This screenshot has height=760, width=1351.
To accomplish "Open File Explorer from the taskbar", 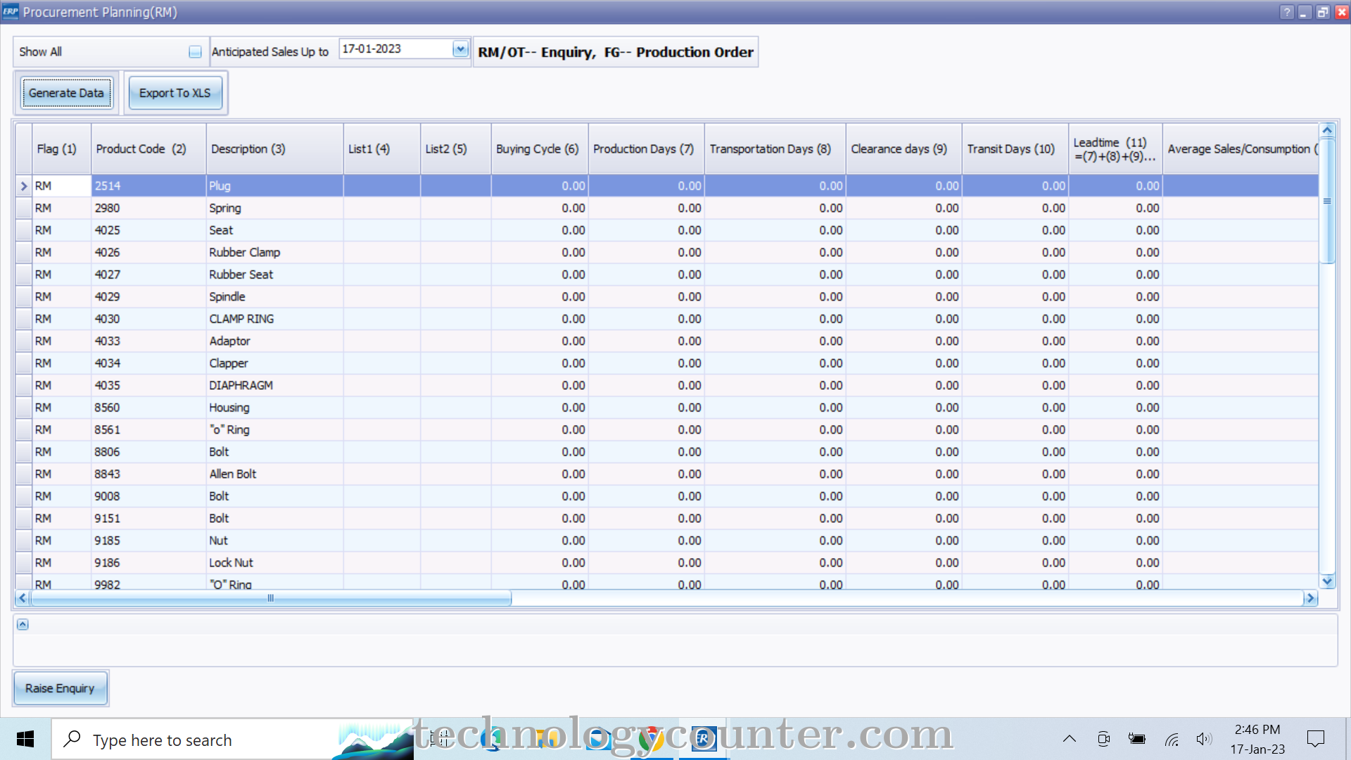I will click(546, 739).
